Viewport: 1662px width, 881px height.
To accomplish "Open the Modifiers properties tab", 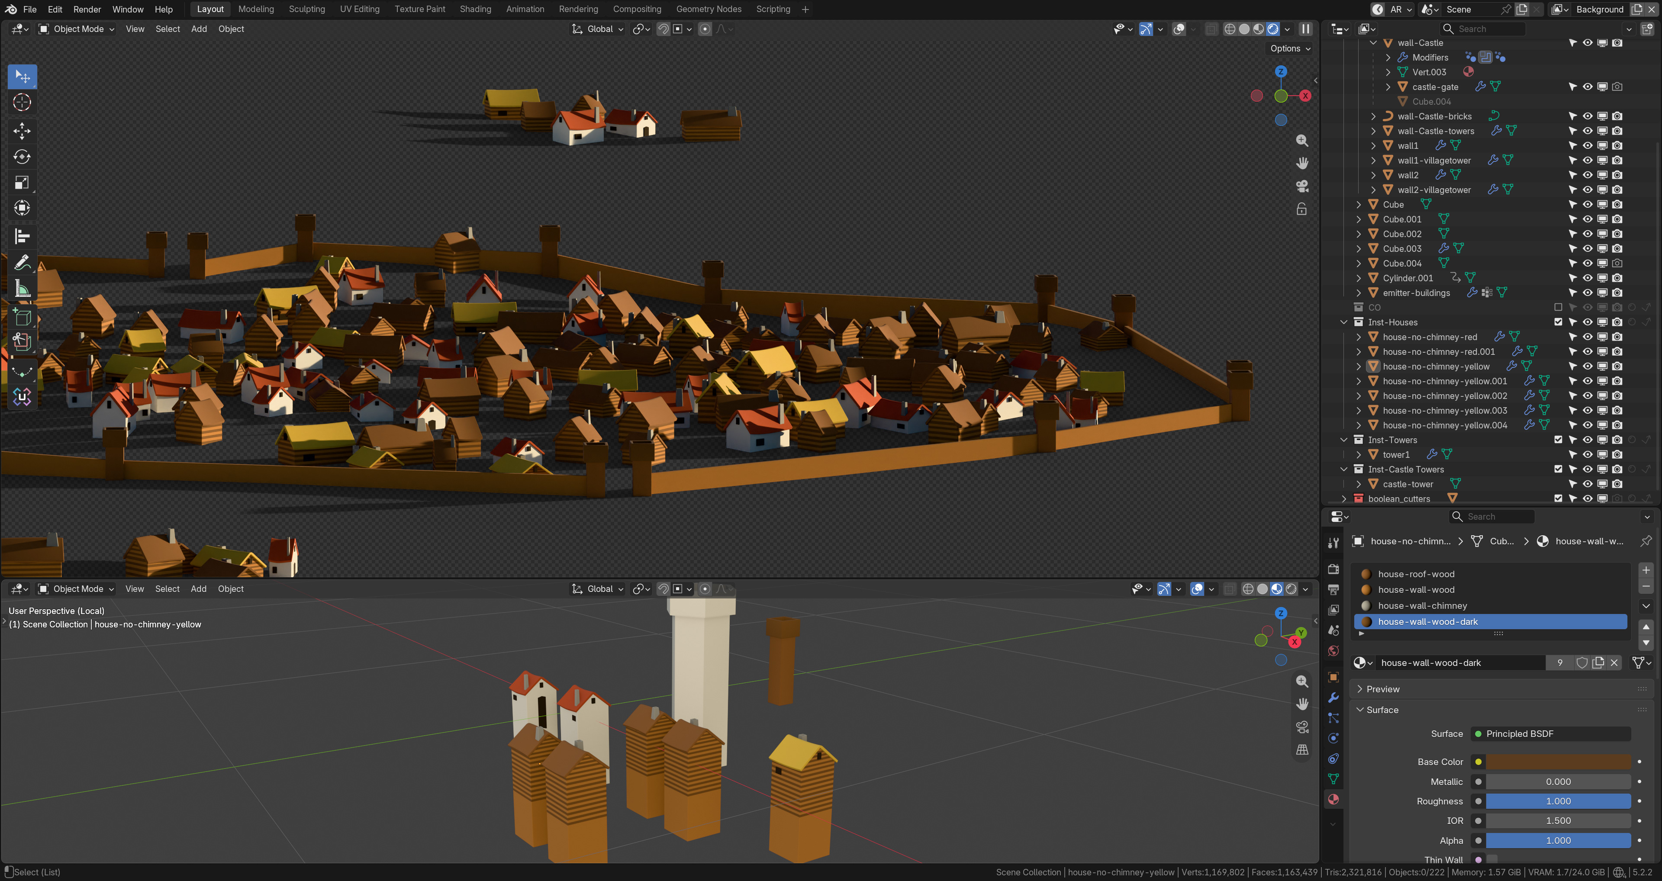I will click(1333, 698).
